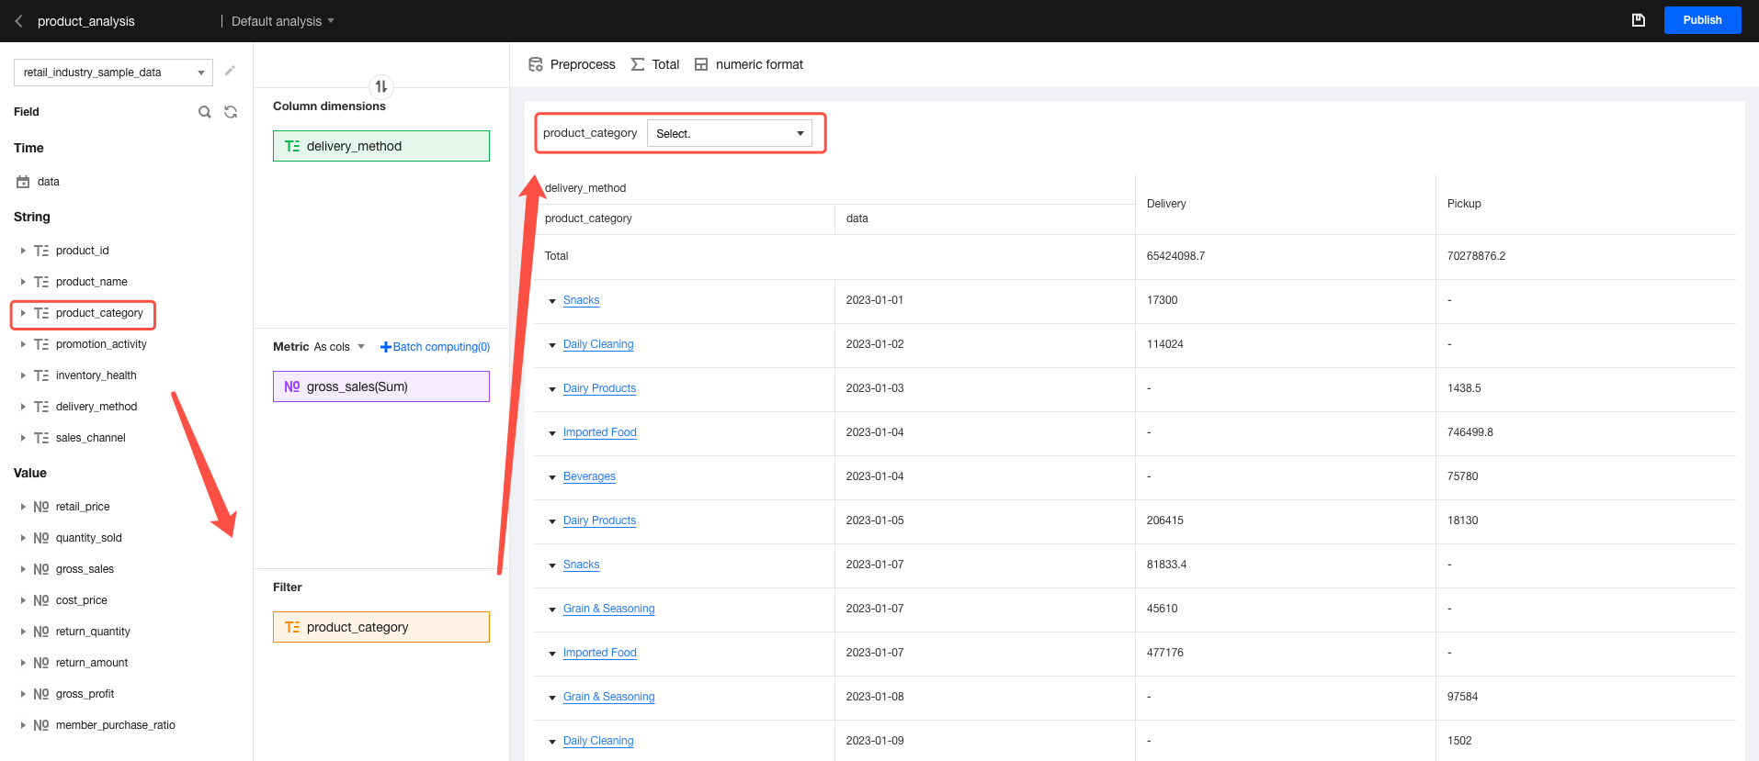
Task: Refresh the field list
Action: pyautogui.click(x=231, y=112)
